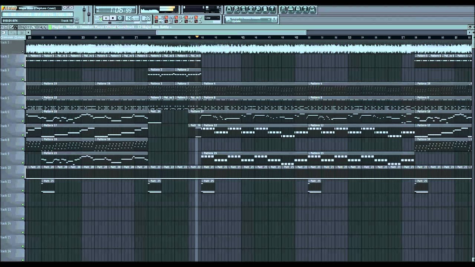Mute Track 11 with its green LED
Image resolution: width=475 pixels, height=267 pixels.
point(23,191)
